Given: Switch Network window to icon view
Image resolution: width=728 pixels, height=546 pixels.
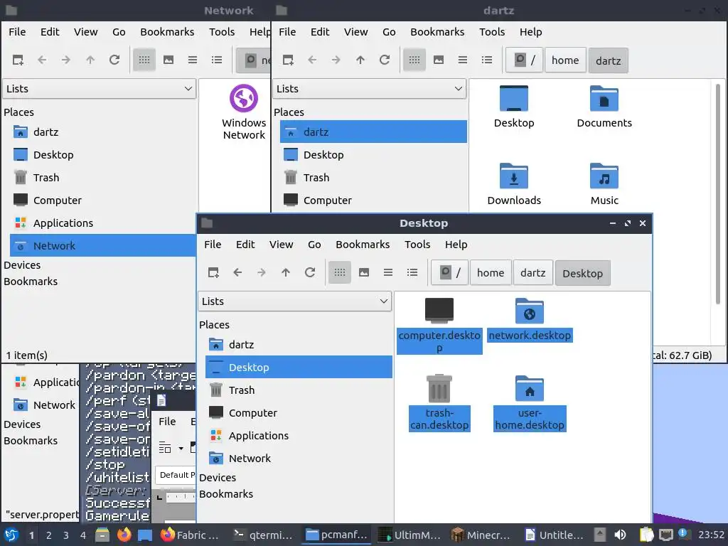Looking at the screenshot, I should (x=144, y=60).
